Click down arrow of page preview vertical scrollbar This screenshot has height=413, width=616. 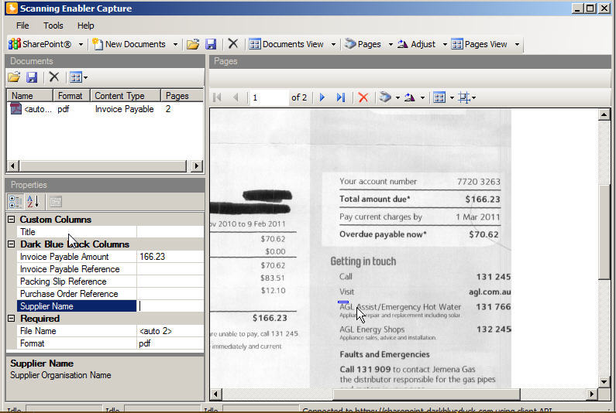[x=604, y=381]
